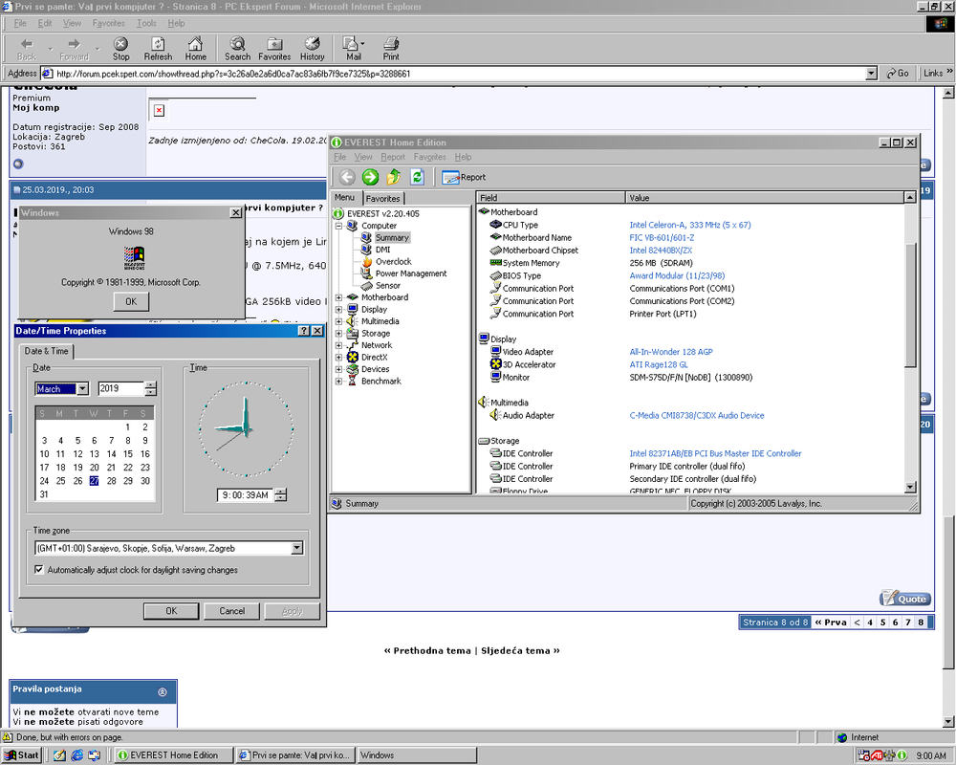Expand the Multimedia node in EVEREST tree
This screenshot has width=956, height=765.
click(x=339, y=321)
